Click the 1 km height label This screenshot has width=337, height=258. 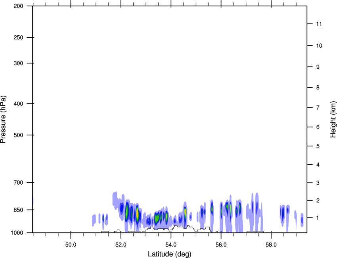coord(318,218)
